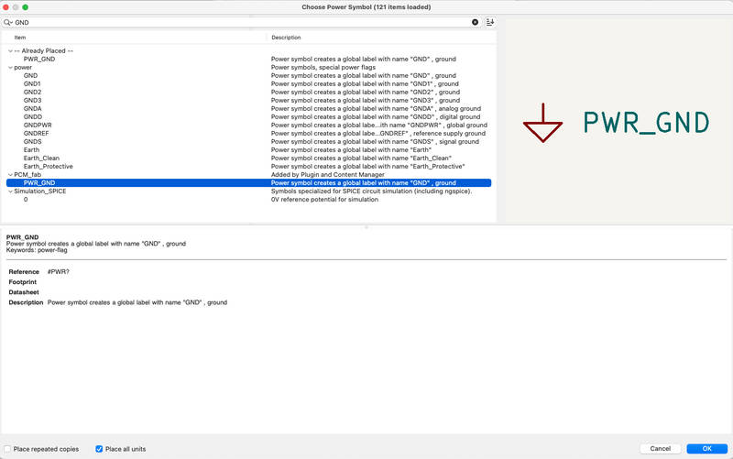The image size is (733, 459).
Task: Select the Earth_Protective symbol
Action: [x=48, y=167]
